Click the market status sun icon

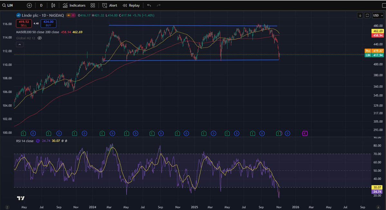pyautogui.click(x=68, y=15)
